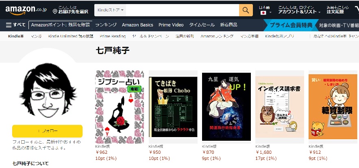Open the タイムセール nav item
This screenshot has width=359, height=168.
(202, 25)
